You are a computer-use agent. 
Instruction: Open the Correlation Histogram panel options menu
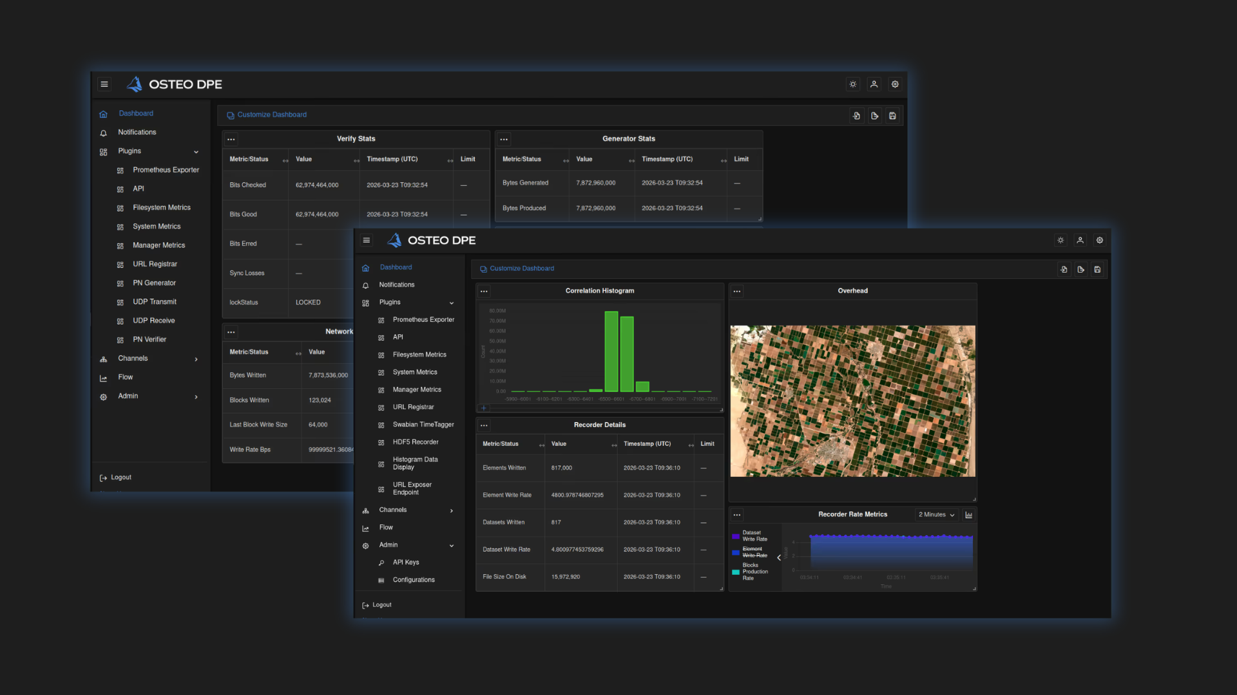pos(484,292)
